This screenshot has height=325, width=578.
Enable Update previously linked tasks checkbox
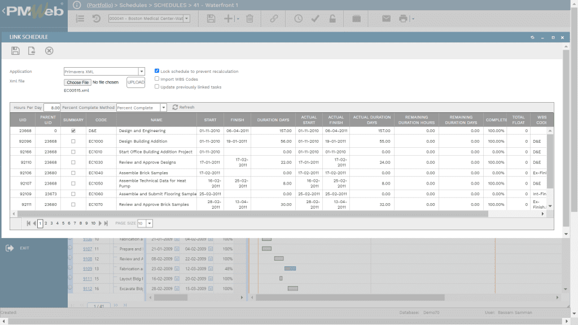point(157,86)
